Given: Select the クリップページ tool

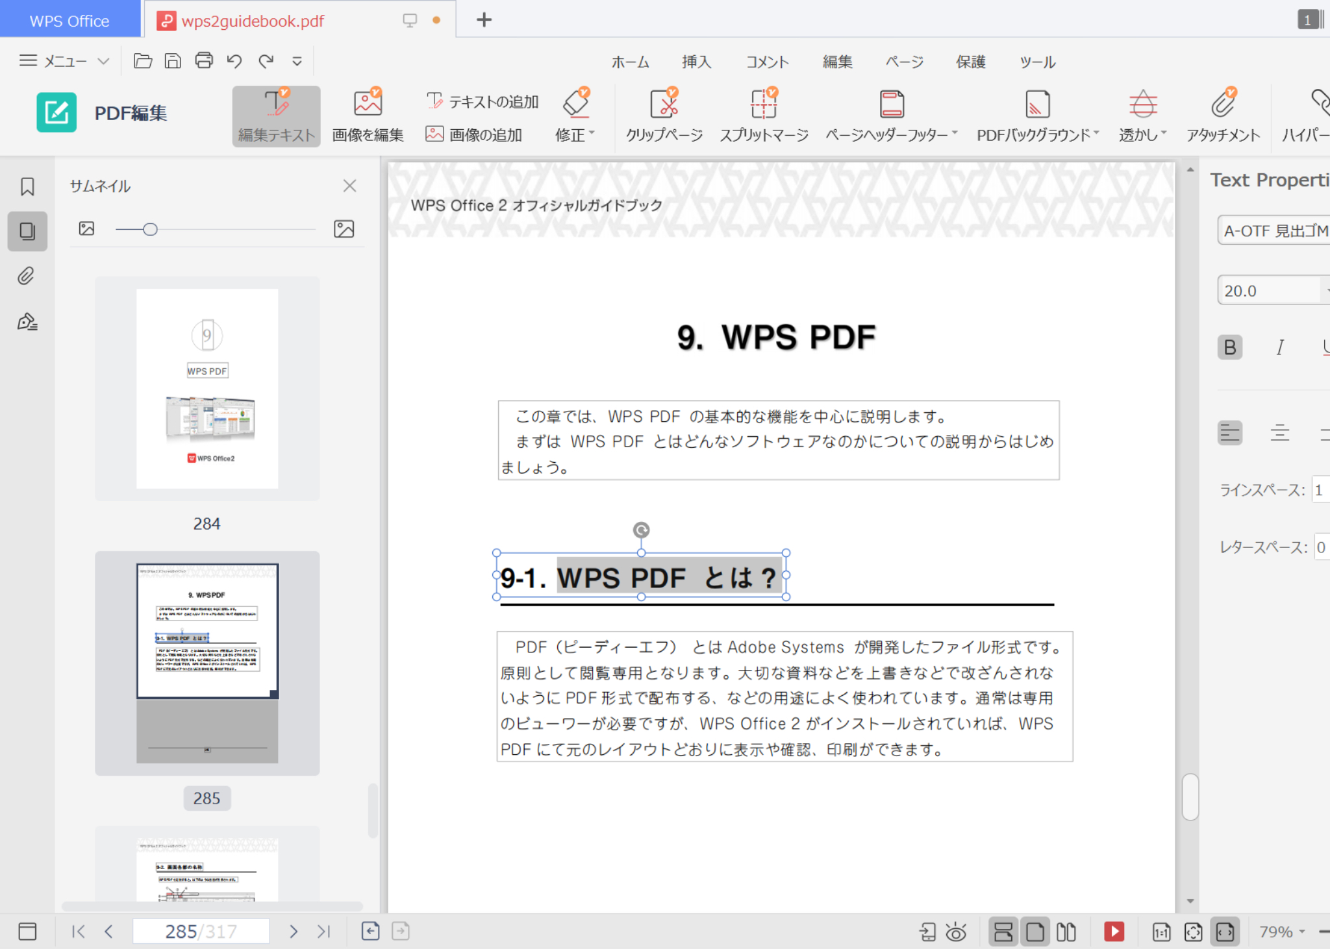Looking at the screenshot, I should [x=664, y=116].
